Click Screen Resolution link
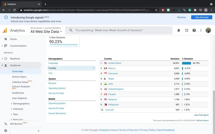The width and height of the screenshot is (215, 134). [x=57, y=113]
